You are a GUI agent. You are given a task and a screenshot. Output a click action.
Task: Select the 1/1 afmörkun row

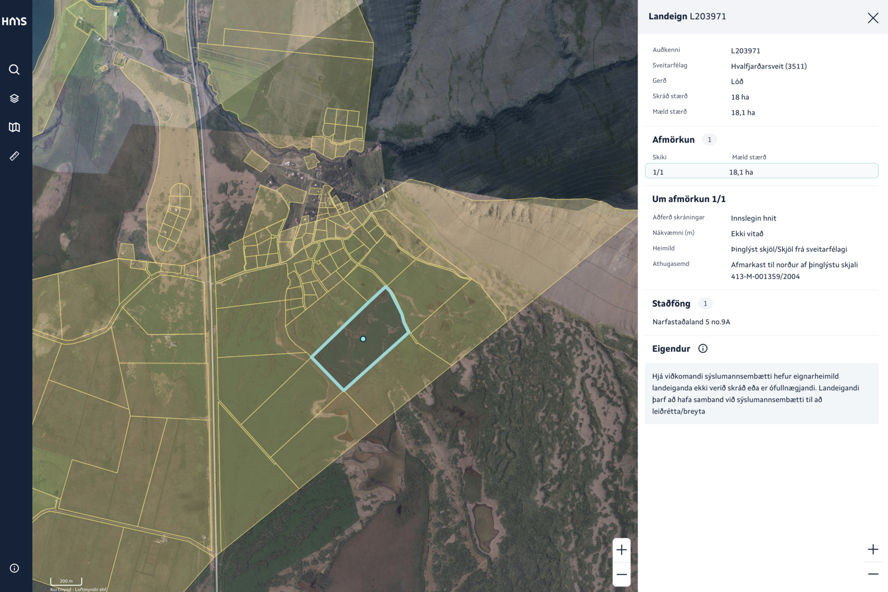(761, 172)
